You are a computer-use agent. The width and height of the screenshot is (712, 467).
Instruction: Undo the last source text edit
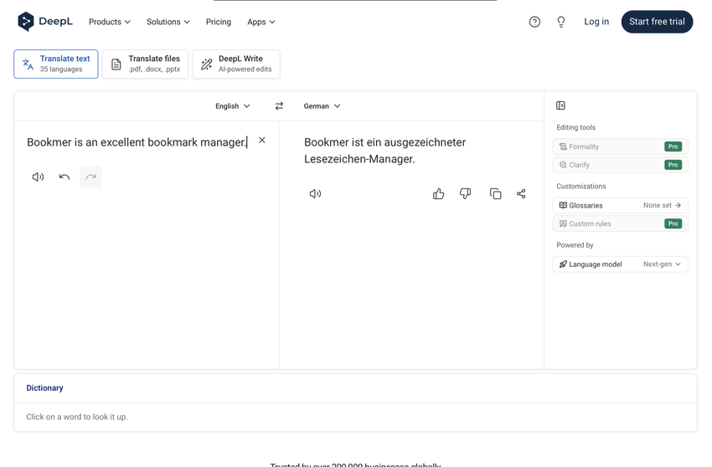(64, 177)
